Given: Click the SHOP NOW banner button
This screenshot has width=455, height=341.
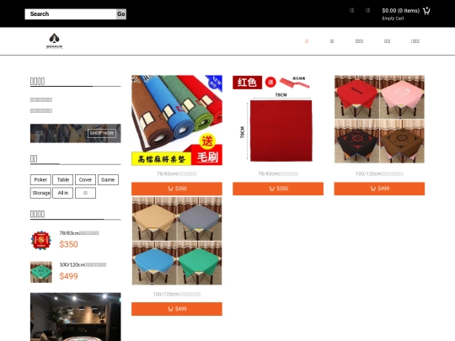Looking at the screenshot, I should coord(102,133).
